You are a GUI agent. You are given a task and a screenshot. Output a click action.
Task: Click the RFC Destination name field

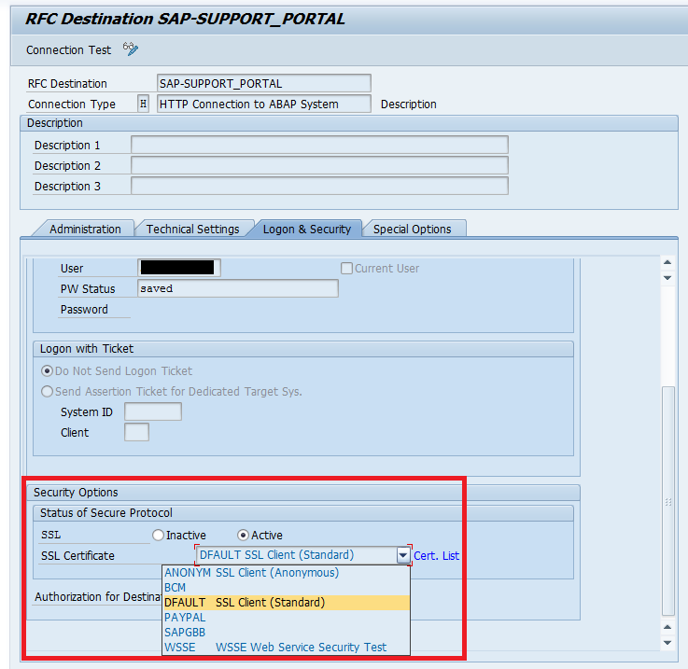pyautogui.click(x=263, y=83)
